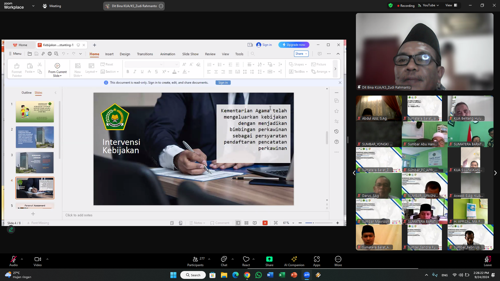Image resolution: width=500 pixels, height=281 pixels.
Task: Open Zoom View layout menu
Action: point(451,5)
